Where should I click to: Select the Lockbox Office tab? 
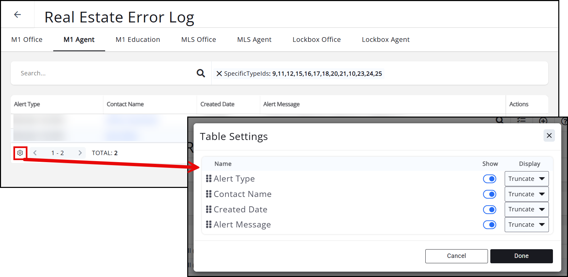click(x=316, y=40)
